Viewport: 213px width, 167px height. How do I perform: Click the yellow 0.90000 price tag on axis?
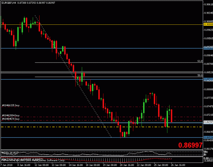(x=208, y=24)
